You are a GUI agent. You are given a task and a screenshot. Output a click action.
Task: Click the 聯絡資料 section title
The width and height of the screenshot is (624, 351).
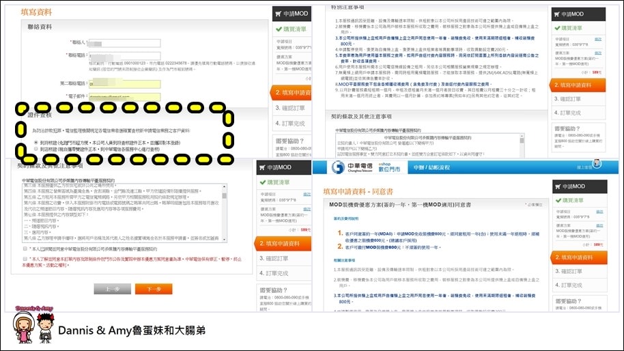[40, 27]
